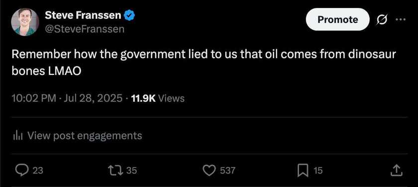The width and height of the screenshot is (418, 187).
Task: Open the Grok slashed-circle icon next to Promote
Action: (x=382, y=20)
